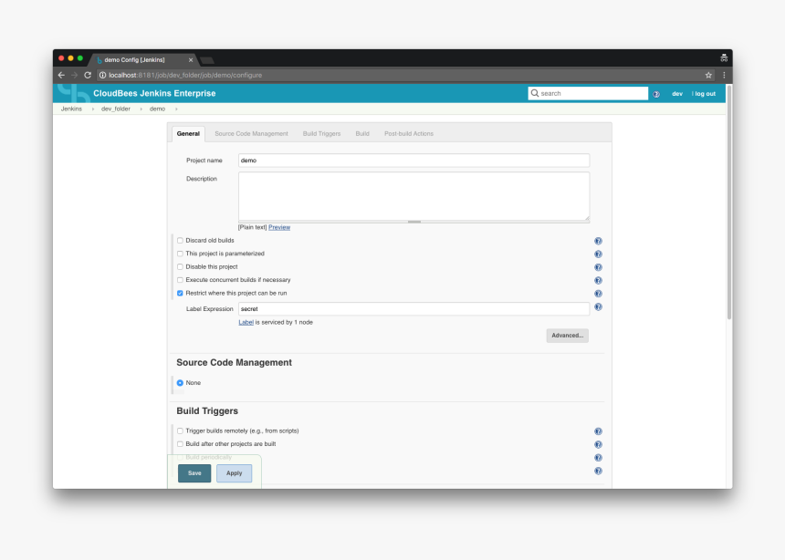Screen dimensions: 785x560
Task: Expand breadcrumb arrow after Jenkins
Action: click(x=92, y=109)
